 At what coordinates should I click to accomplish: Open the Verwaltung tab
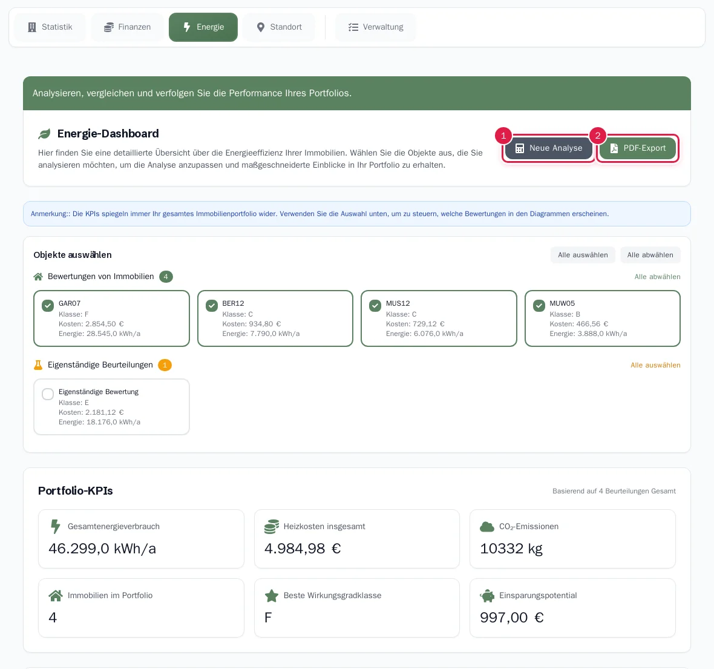click(x=376, y=27)
